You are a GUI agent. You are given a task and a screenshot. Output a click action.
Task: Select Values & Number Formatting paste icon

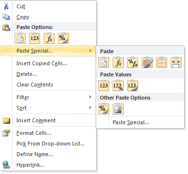[x=118, y=86]
